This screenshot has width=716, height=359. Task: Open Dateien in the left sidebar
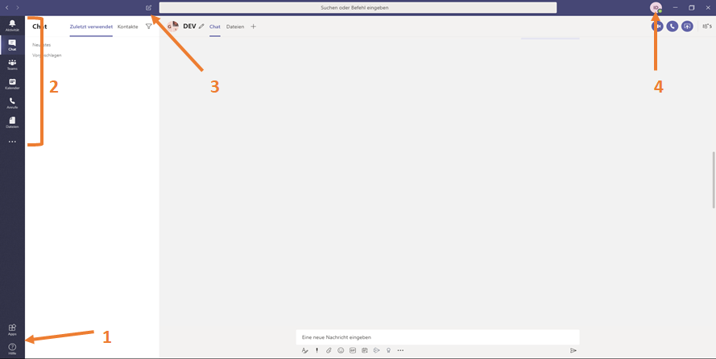tap(12, 122)
